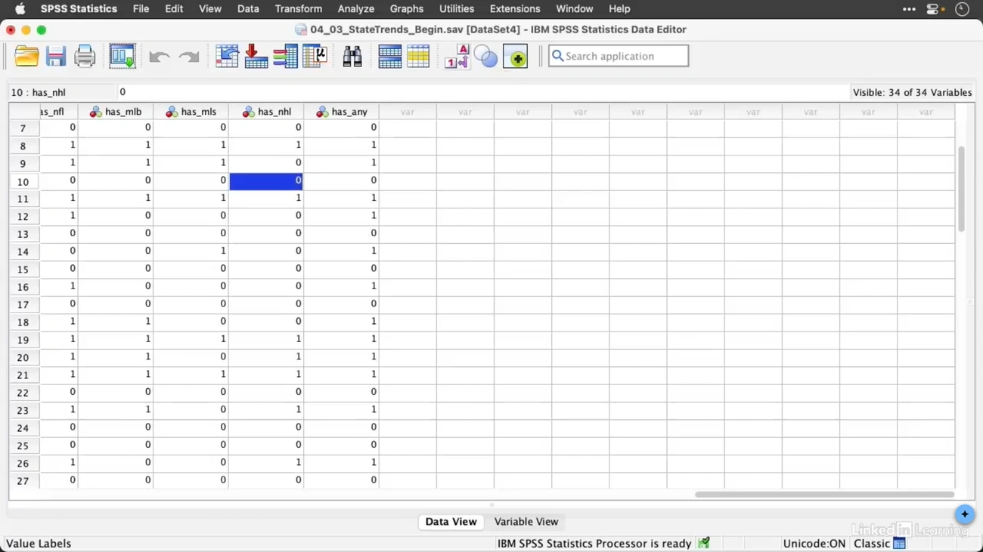Open the Analyze menu

[355, 9]
